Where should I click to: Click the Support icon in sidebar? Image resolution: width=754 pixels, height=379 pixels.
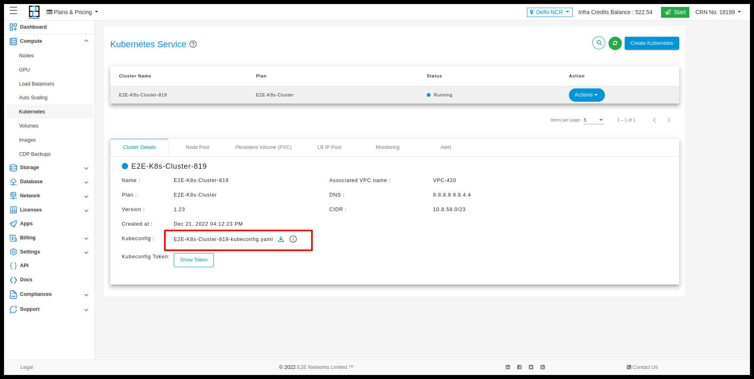point(13,310)
